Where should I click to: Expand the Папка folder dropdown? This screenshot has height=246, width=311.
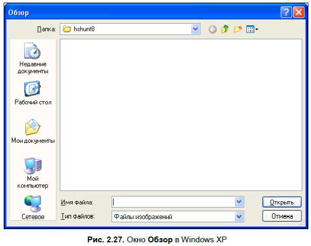195,29
